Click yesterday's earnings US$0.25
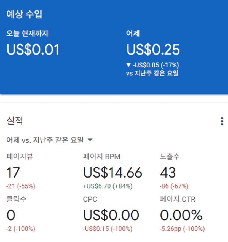228x242 pixels. click(153, 50)
